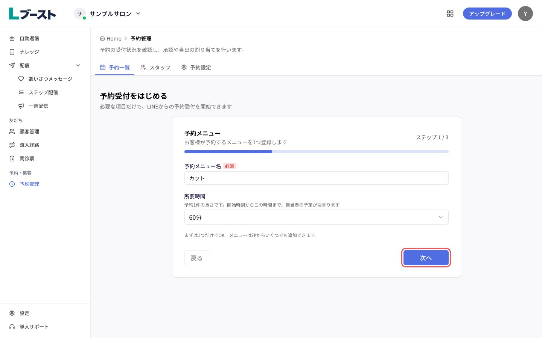Click the step progress bar
Image resolution: width=542 pixels, height=338 pixels.
coord(316,152)
